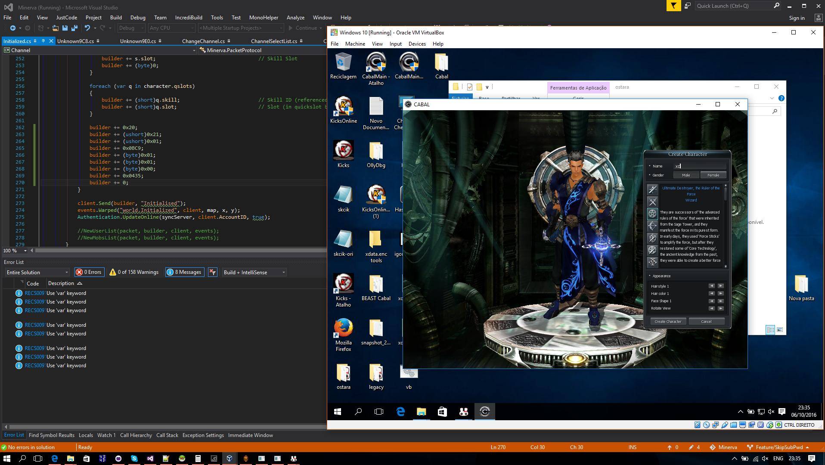Open the 100 % zoom dropdown in editor
The height and width of the screenshot is (465, 825).
[x=15, y=251]
